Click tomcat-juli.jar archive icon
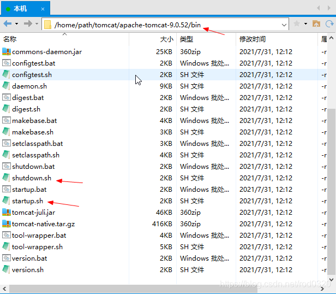 7,212
